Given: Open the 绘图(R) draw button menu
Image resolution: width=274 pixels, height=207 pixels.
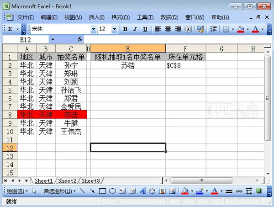Looking at the screenshot, I should point(17,191).
